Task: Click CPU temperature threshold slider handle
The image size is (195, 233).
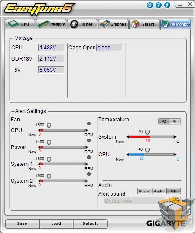Action: click(147, 150)
